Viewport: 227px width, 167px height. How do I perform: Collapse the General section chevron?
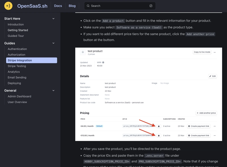pos(53,91)
